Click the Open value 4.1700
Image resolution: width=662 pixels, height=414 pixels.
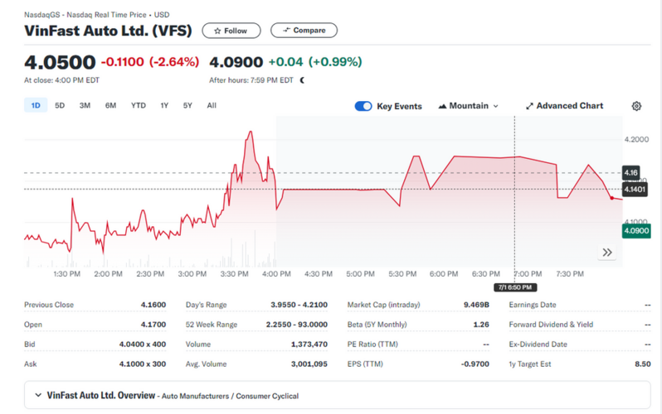click(x=153, y=325)
